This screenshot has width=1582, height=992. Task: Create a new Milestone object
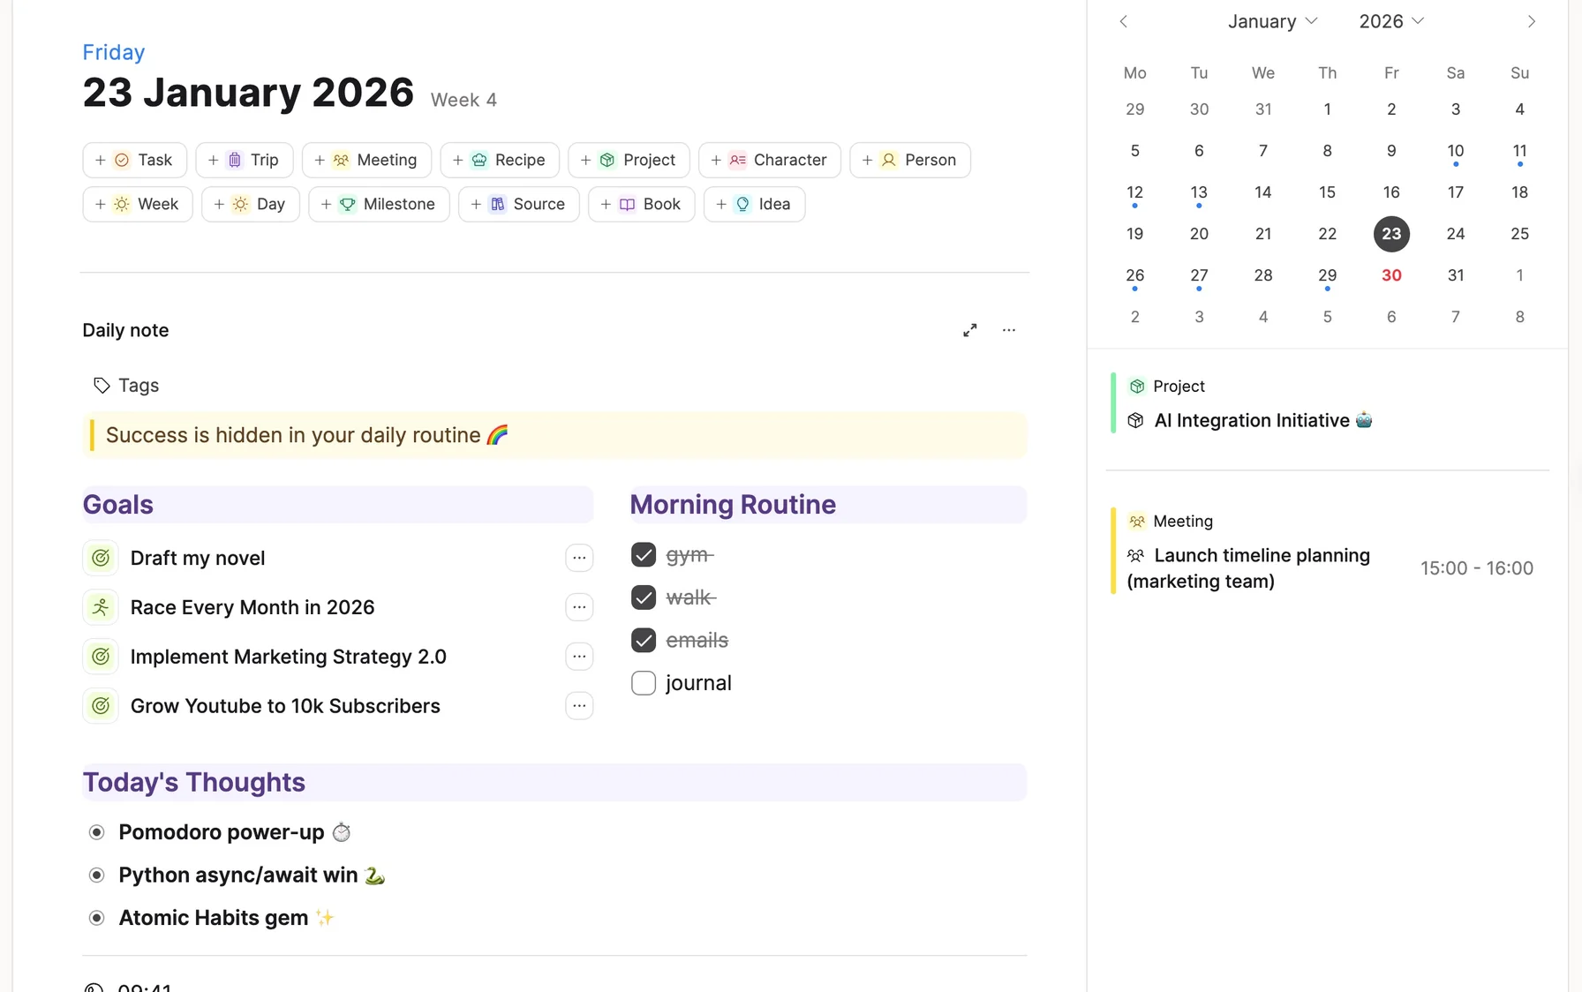[x=379, y=204]
